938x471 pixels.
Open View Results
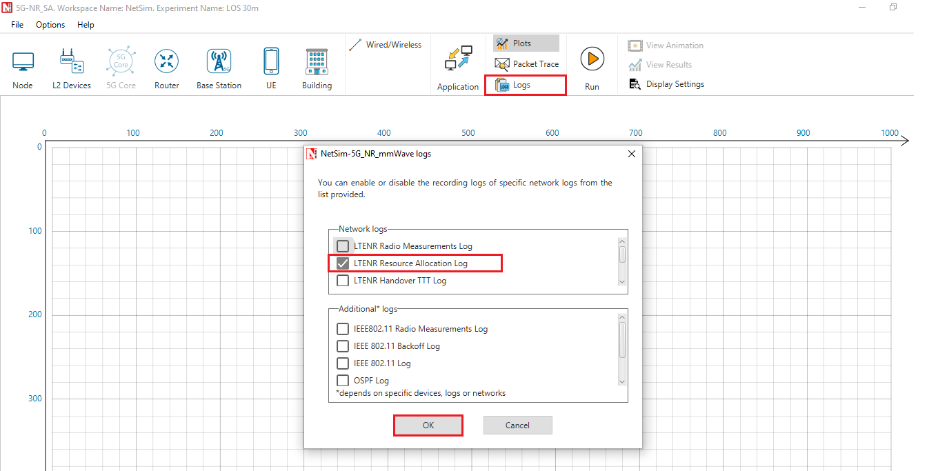[660, 65]
